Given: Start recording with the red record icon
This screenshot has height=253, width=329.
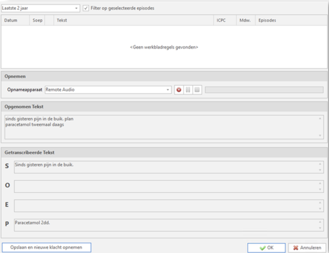Looking at the screenshot, I should [x=179, y=89].
